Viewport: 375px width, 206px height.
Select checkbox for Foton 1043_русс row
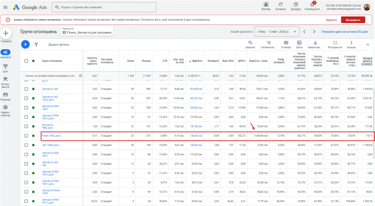coord(26,136)
